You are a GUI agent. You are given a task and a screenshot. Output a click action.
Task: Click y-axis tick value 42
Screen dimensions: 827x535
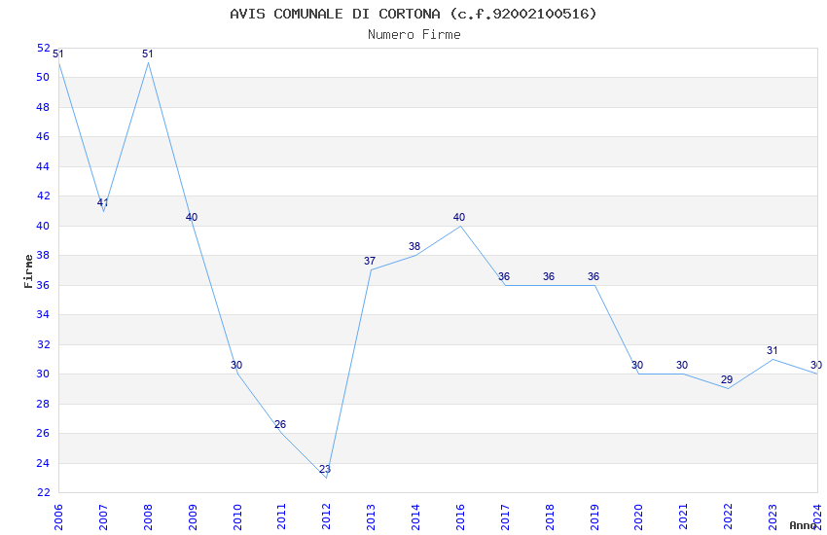[x=43, y=196]
